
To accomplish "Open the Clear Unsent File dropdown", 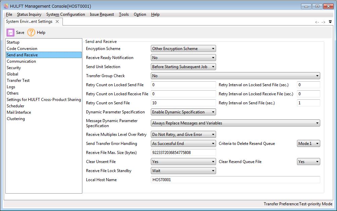I will pyautogui.click(x=183, y=161).
